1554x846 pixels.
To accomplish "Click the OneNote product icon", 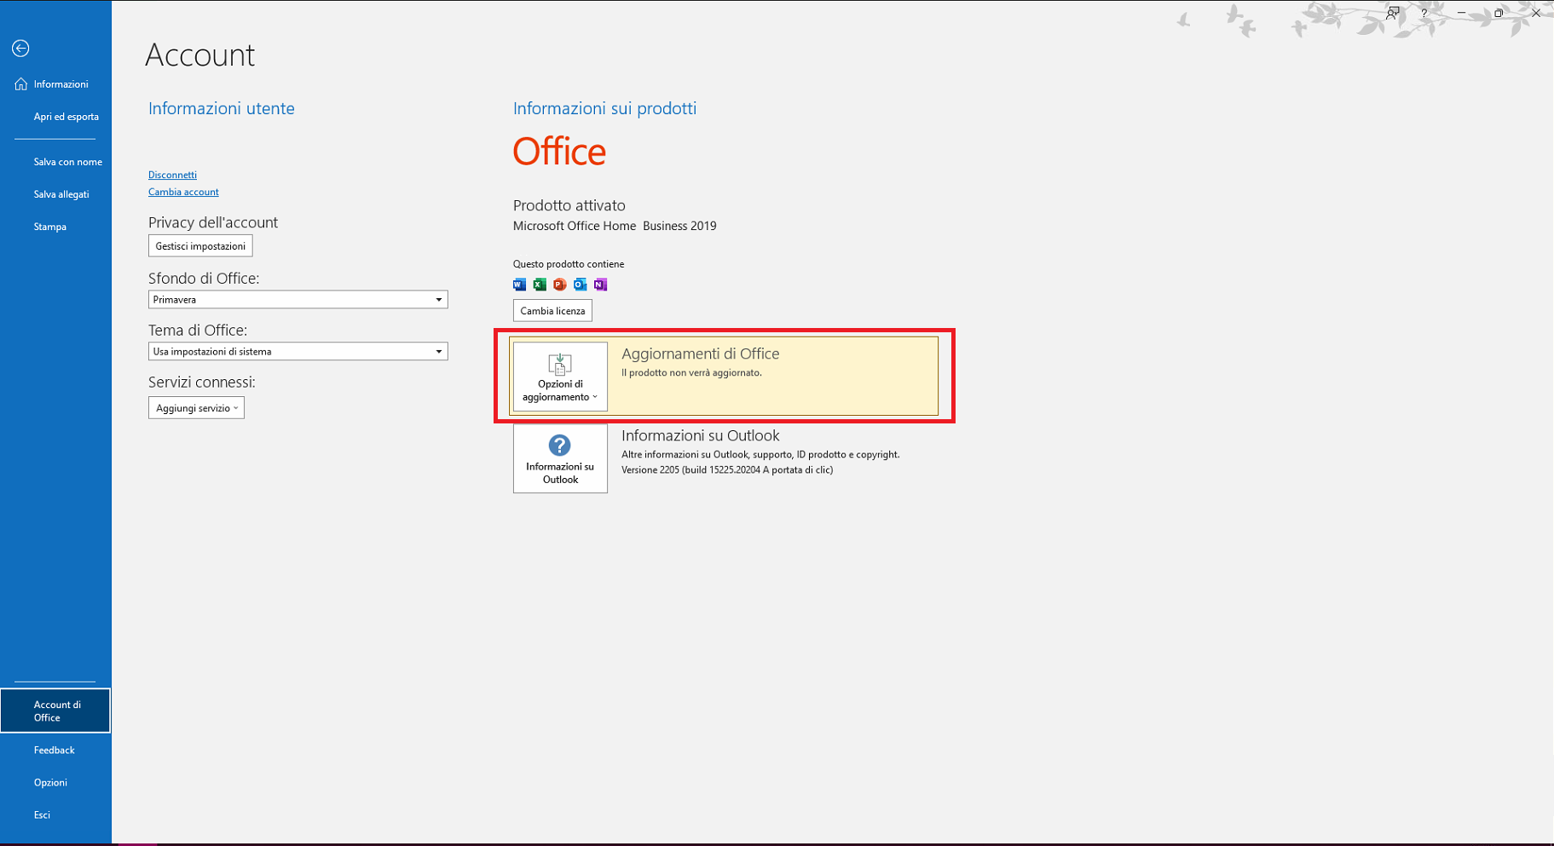I will coord(601,285).
